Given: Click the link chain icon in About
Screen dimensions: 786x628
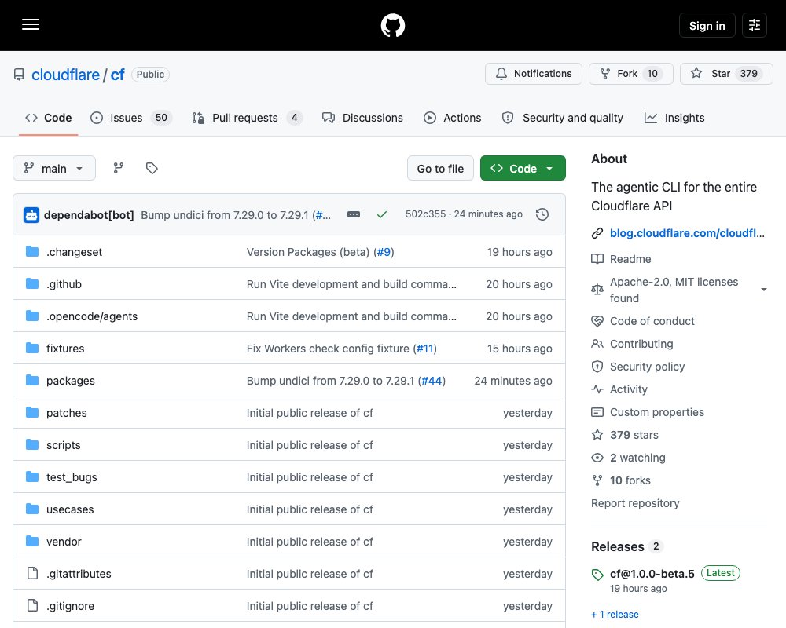Looking at the screenshot, I should coord(597,233).
